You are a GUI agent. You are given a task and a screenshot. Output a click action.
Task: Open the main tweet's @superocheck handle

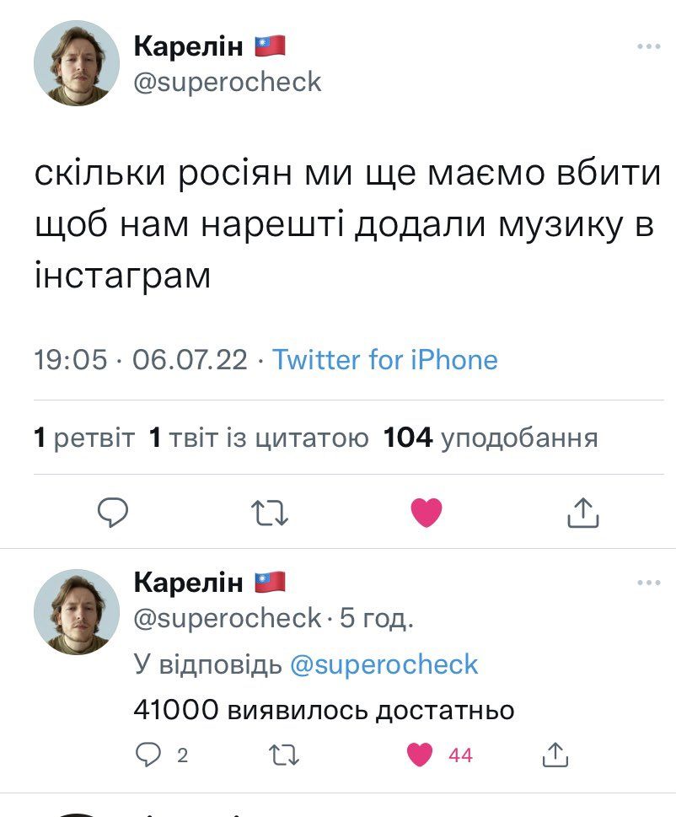(x=228, y=82)
